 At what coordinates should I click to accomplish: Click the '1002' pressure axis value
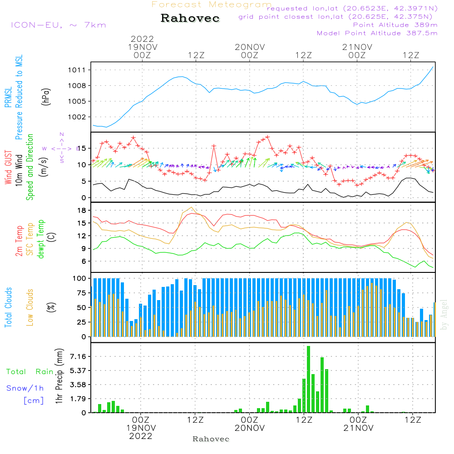(x=77, y=117)
